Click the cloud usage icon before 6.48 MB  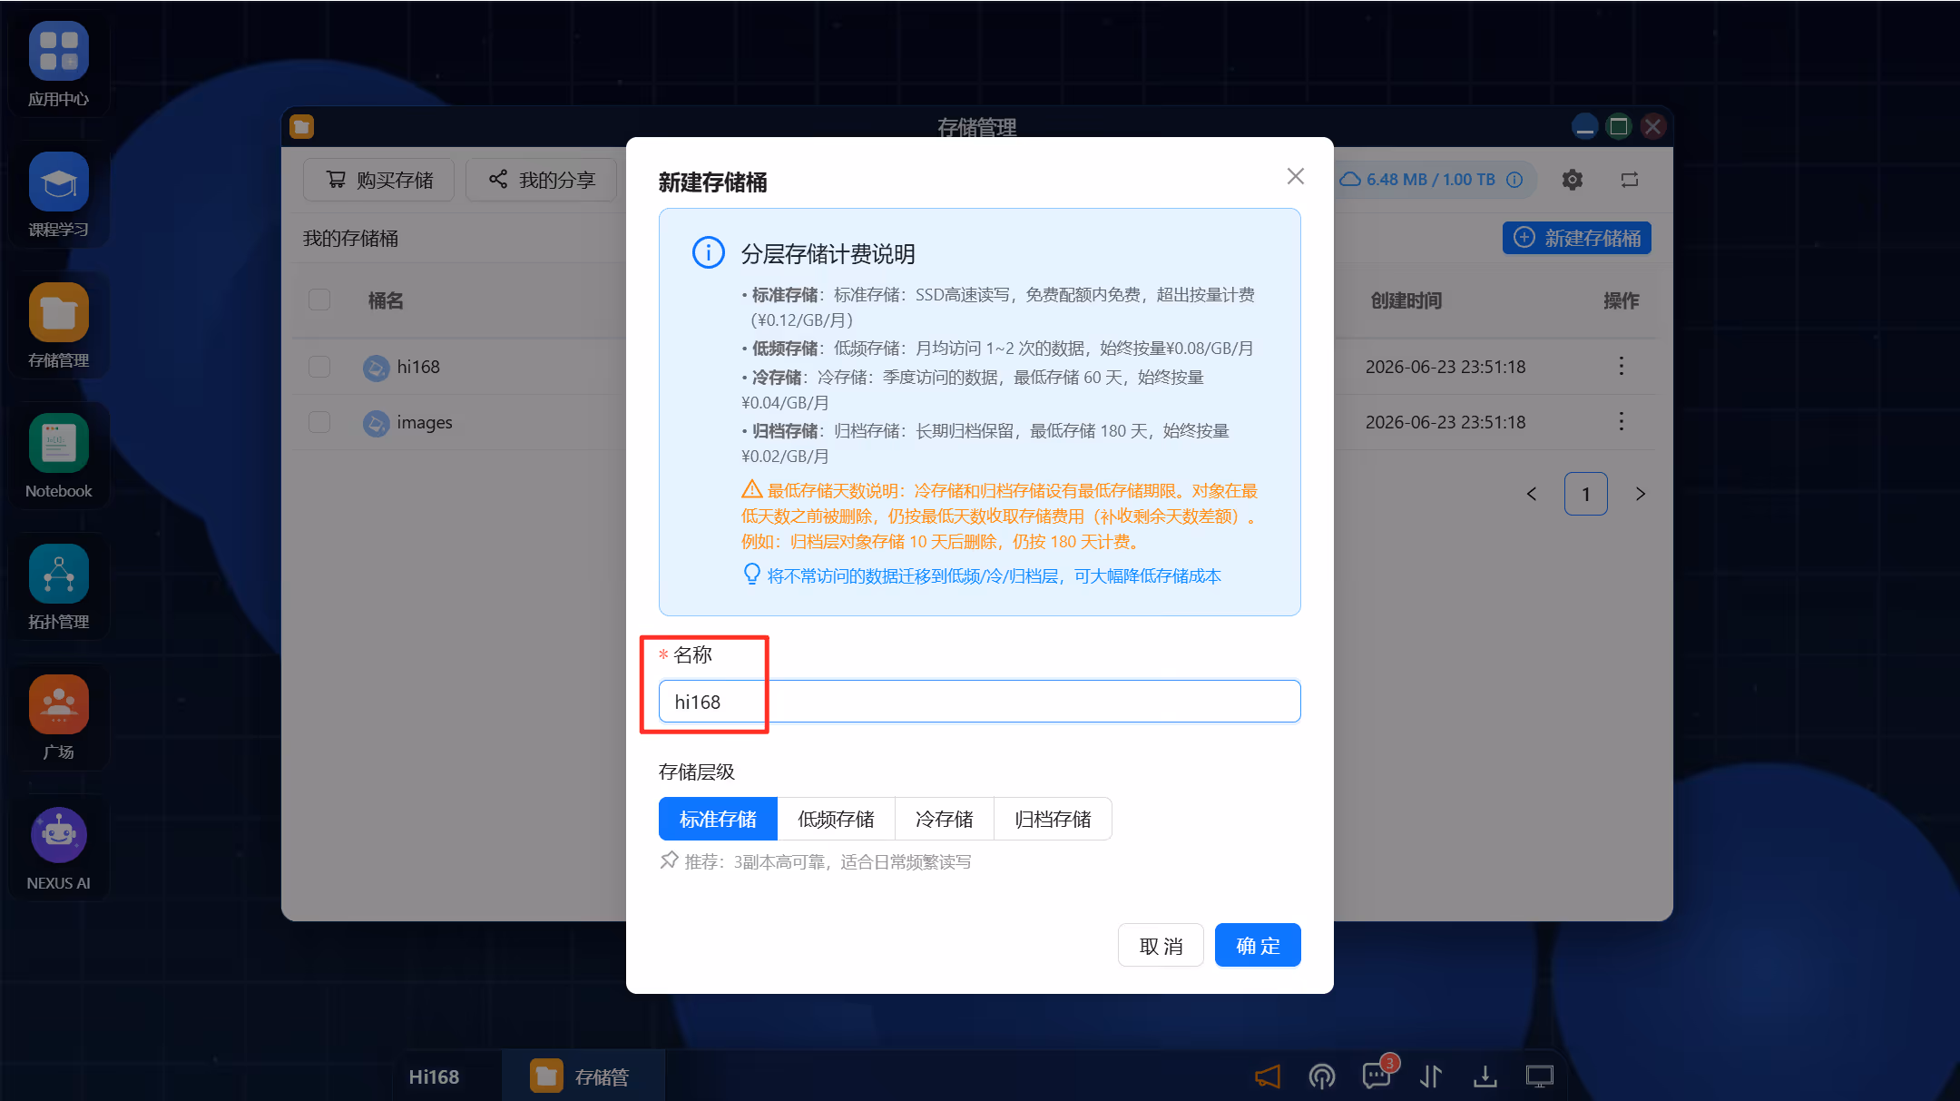tap(1350, 180)
